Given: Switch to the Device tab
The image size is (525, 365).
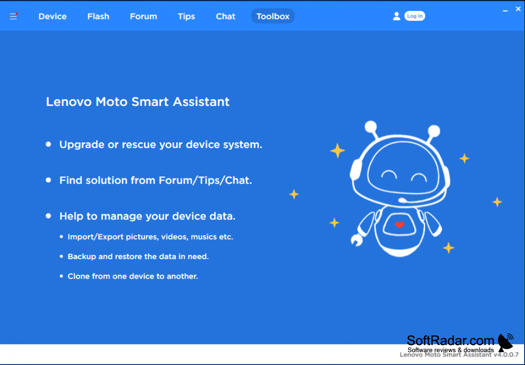Looking at the screenshot, I should pos(53,17).
